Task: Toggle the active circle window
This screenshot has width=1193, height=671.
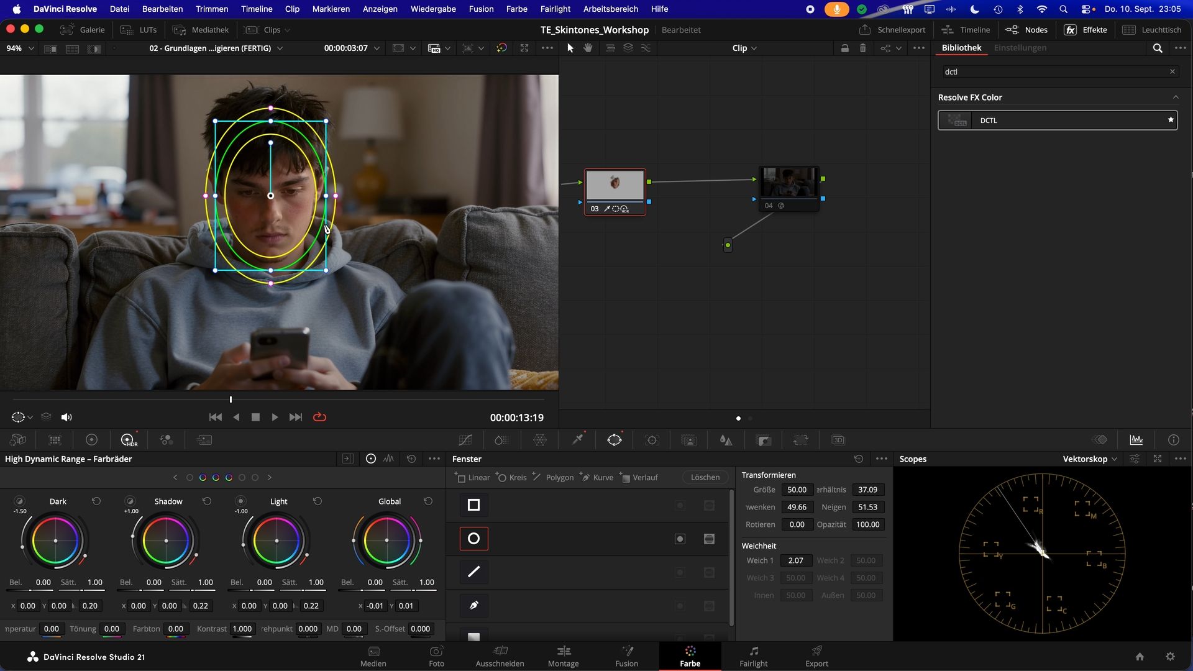Action: pos(473,539)
